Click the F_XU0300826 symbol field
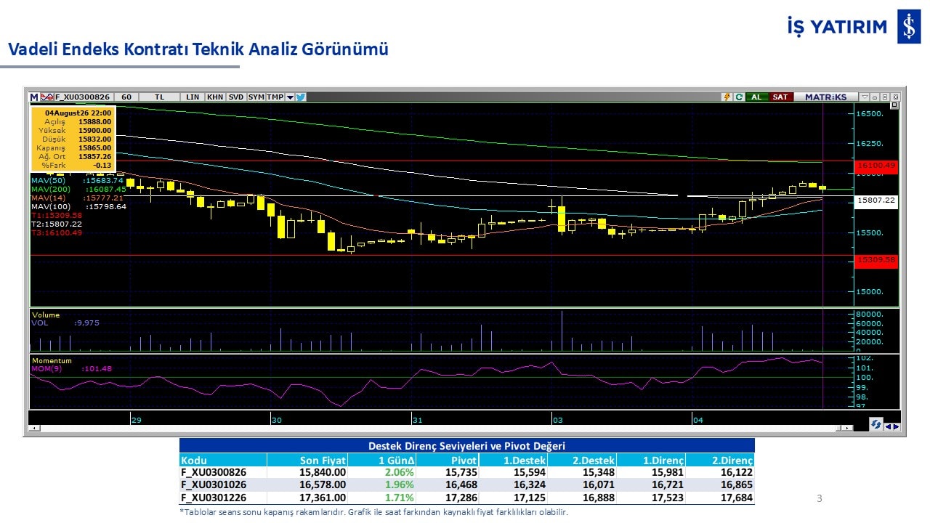Viewport: 930px width, 523px height. [x=83, y=97]
